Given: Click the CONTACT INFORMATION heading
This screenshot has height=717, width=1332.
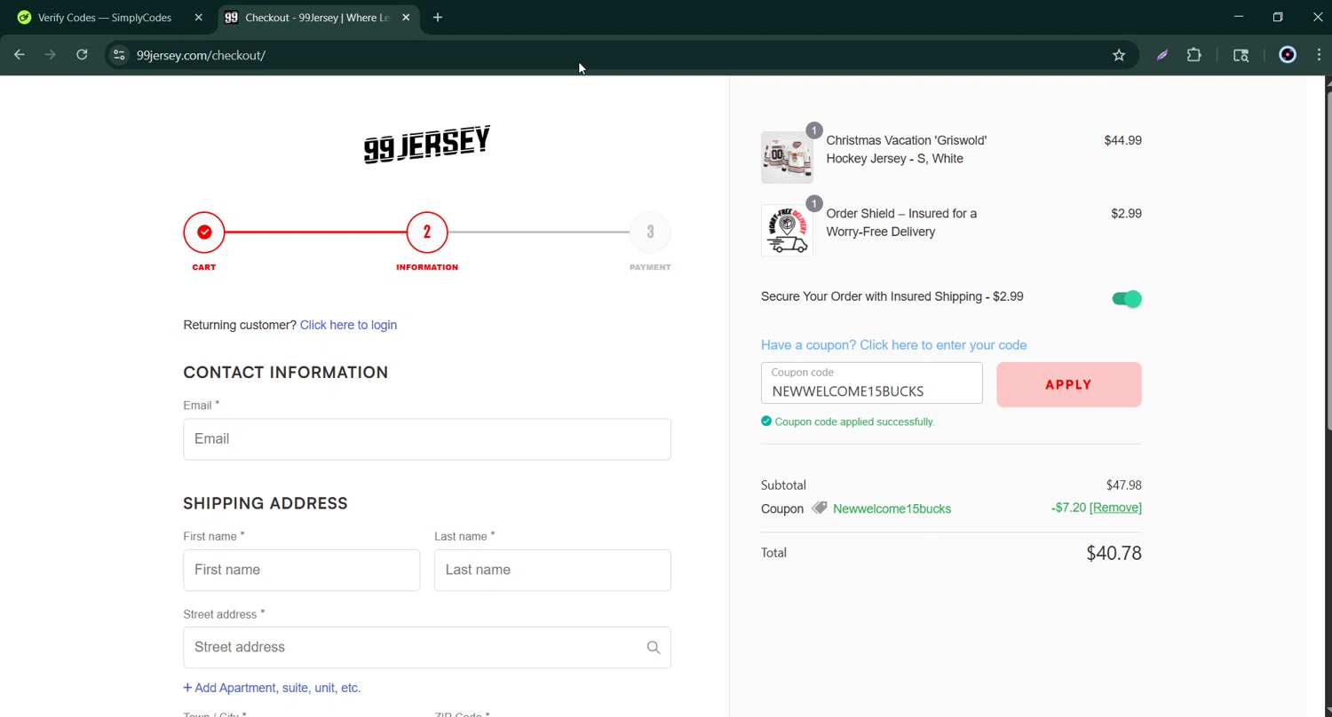Looking at the screenshot, I should 286,373.
